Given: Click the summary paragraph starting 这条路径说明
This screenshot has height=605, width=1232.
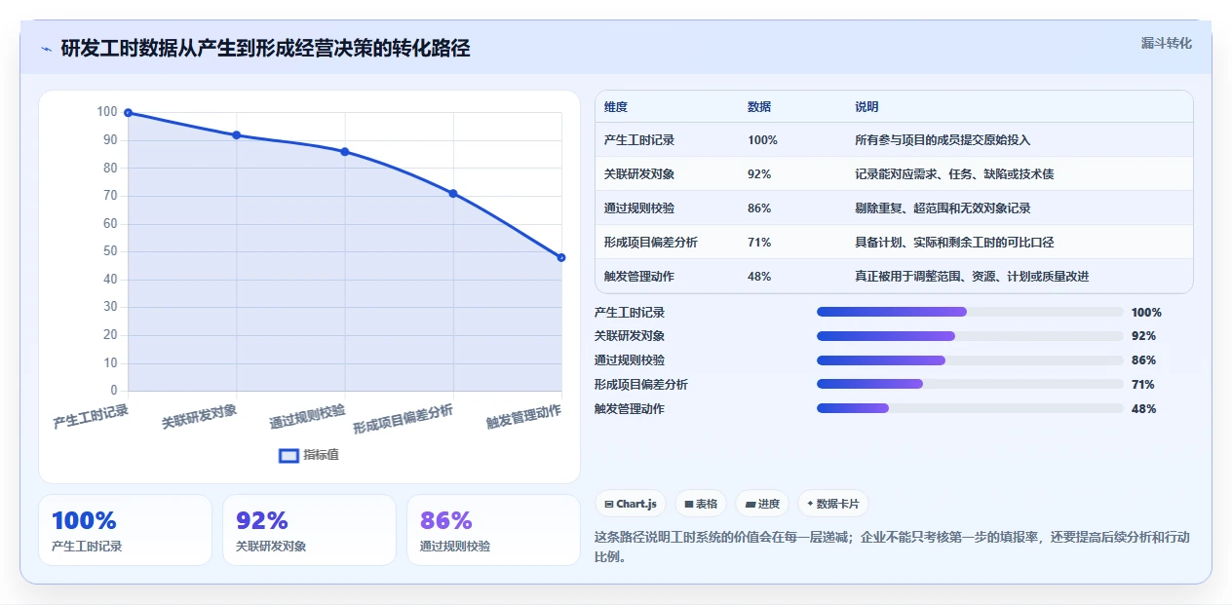Looking at the screenshot, I should 892,547.
